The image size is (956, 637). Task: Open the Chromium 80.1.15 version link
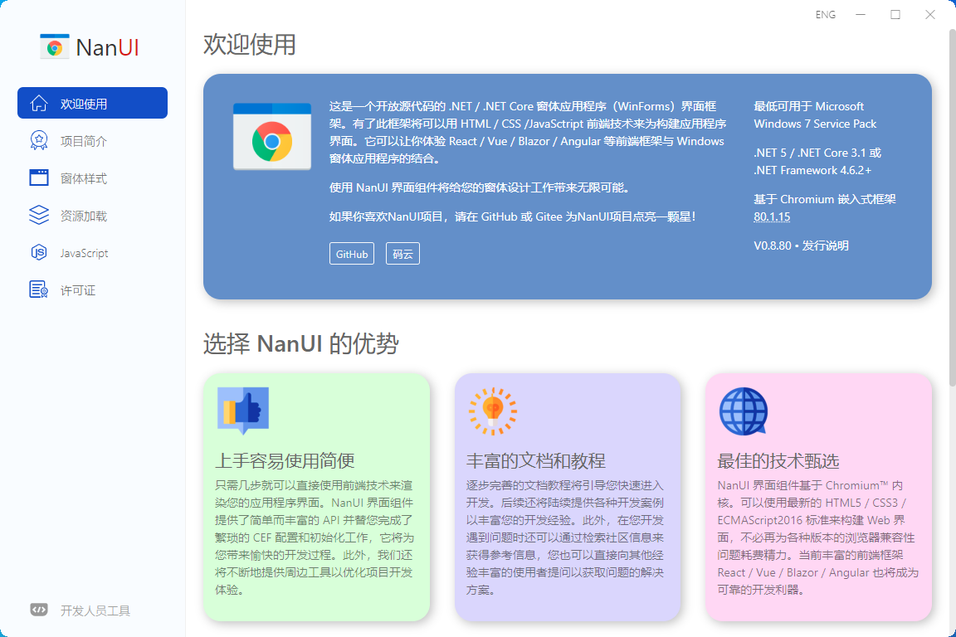770,216
